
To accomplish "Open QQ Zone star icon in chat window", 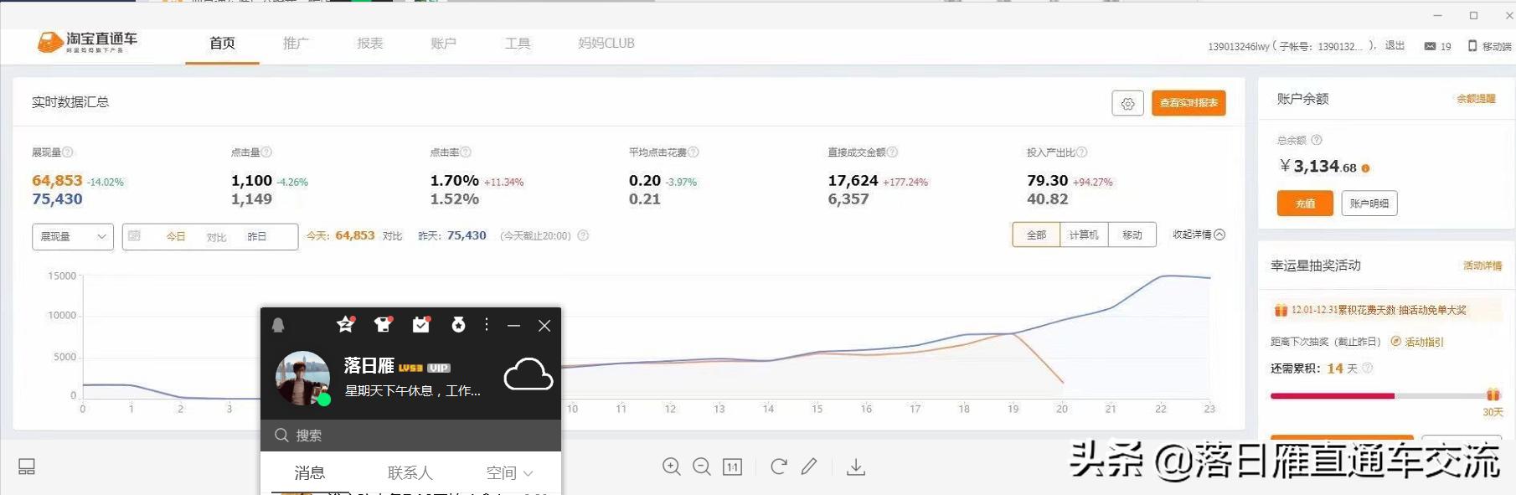I will [345, 324].
